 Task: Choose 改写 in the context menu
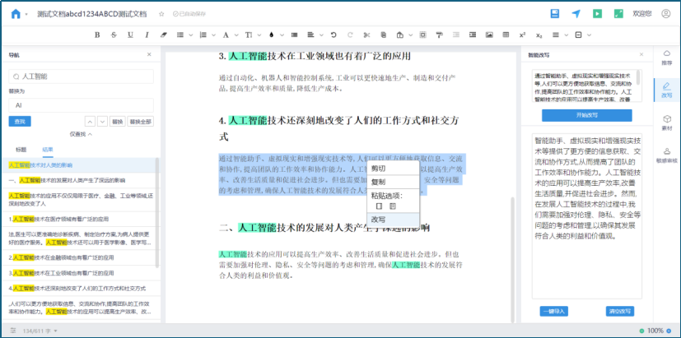(378, 220)
